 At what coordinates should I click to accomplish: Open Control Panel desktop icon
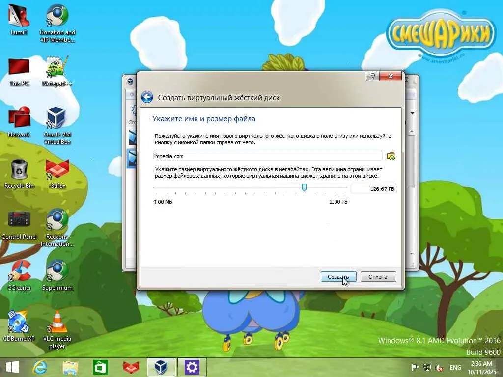19,225
